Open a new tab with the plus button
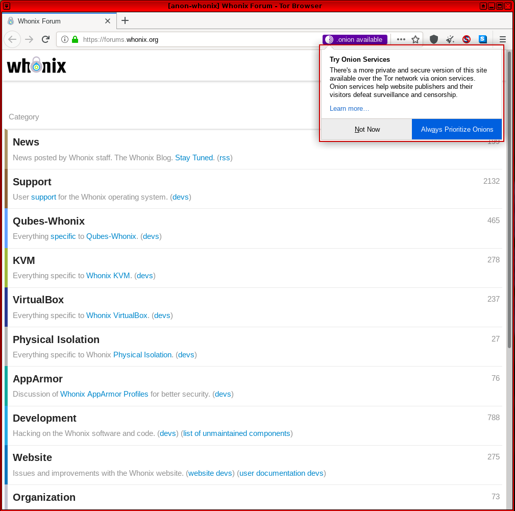Viewport: 515px width, 511px height. point(125,20)
